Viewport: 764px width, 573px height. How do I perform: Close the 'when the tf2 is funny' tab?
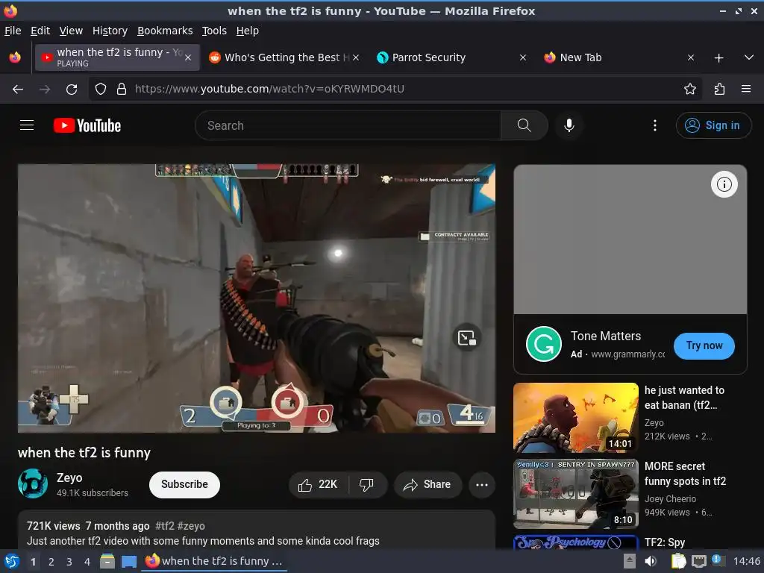[188, 57]
